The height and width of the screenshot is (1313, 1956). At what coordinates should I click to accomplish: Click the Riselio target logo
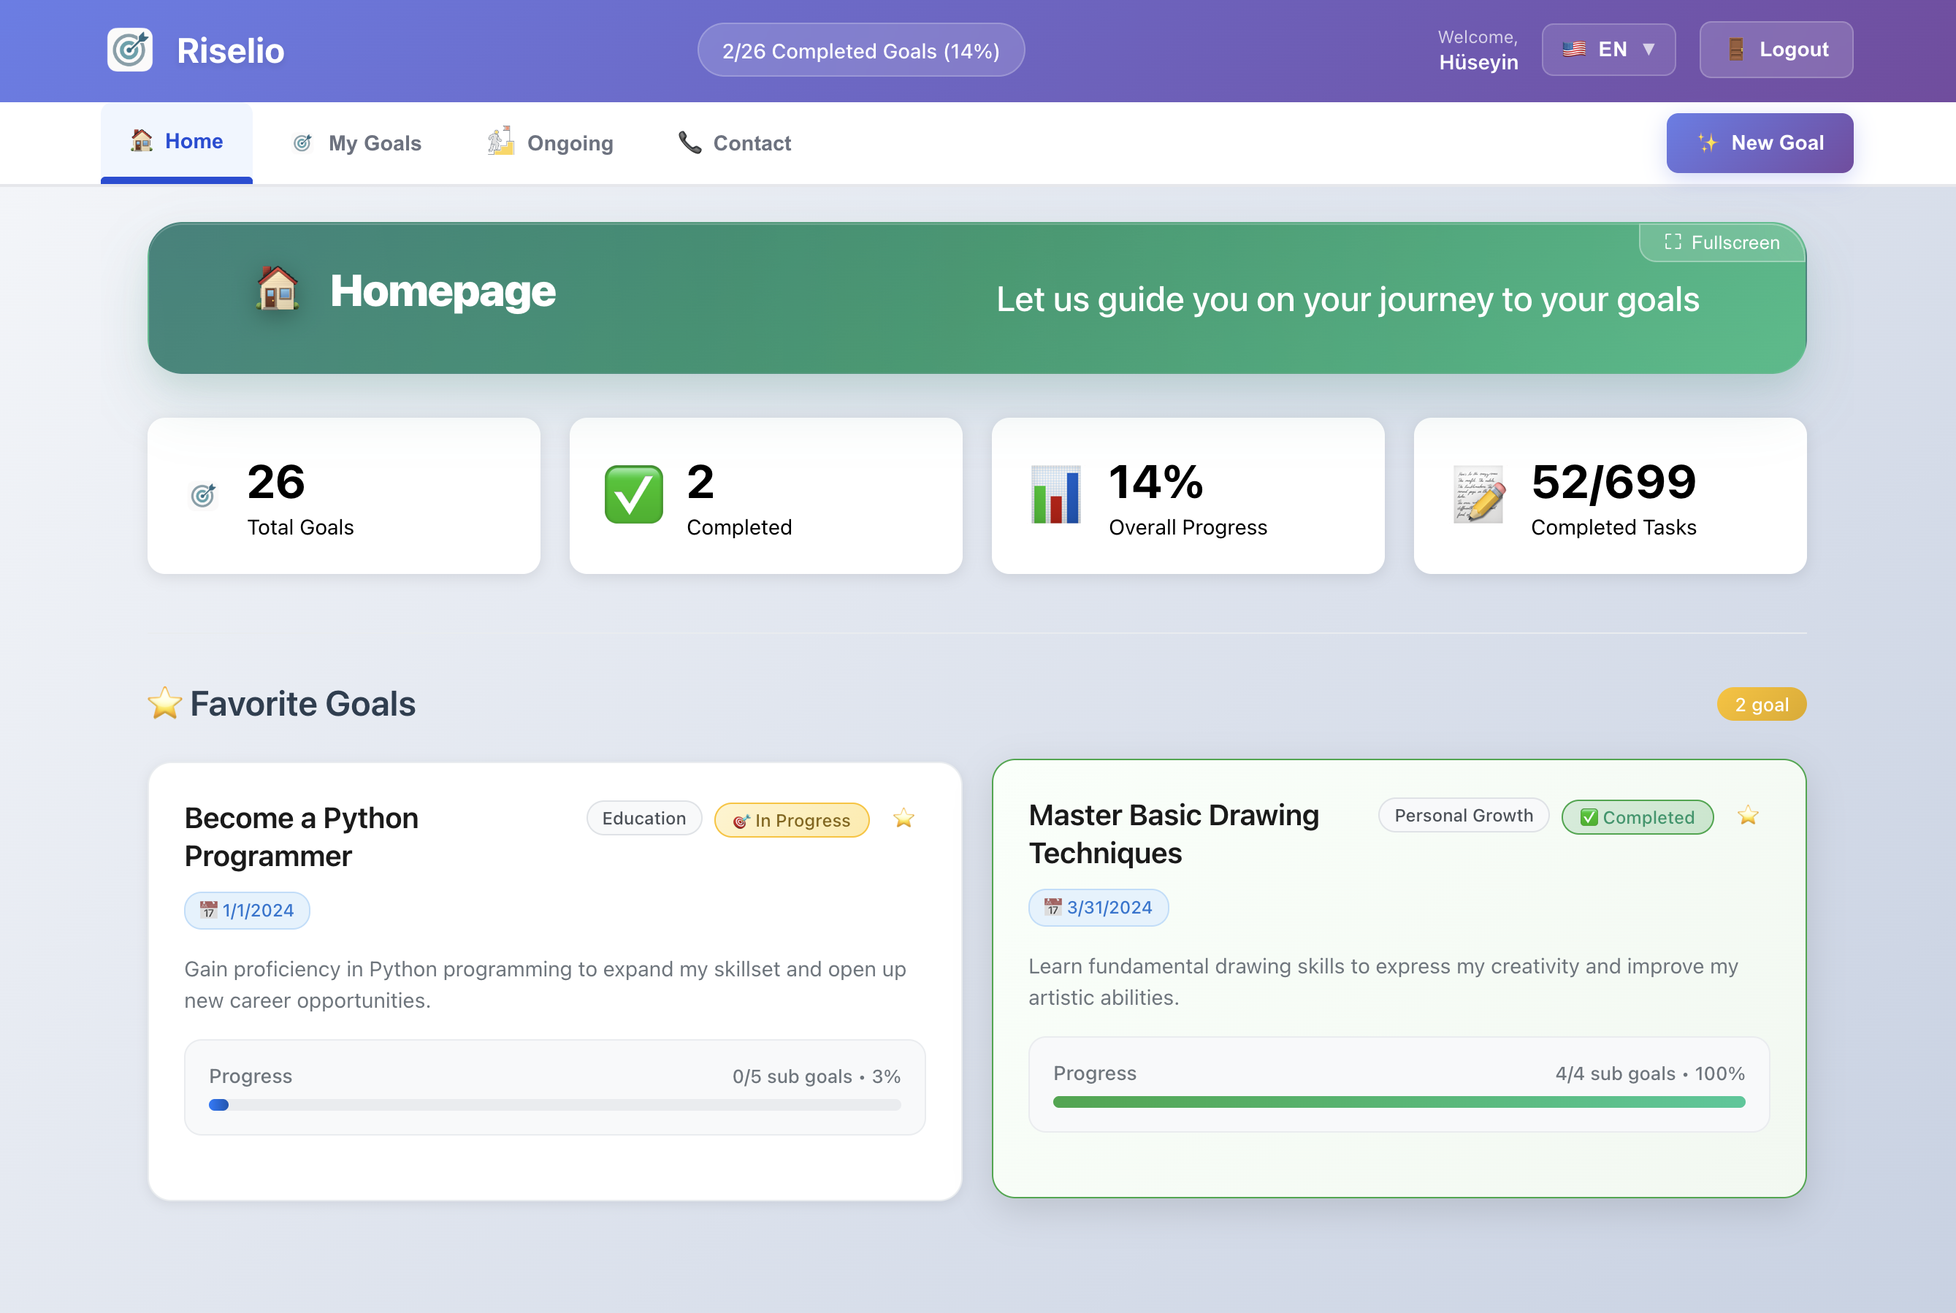[x=131, y=50]
